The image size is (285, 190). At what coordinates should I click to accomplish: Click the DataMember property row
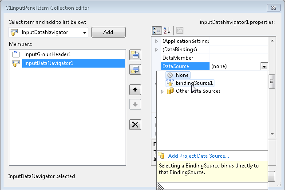(178, 58)
